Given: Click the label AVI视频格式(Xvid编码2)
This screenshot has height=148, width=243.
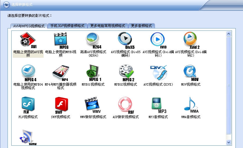Looking at the screenshot, I should pos(191,53).
